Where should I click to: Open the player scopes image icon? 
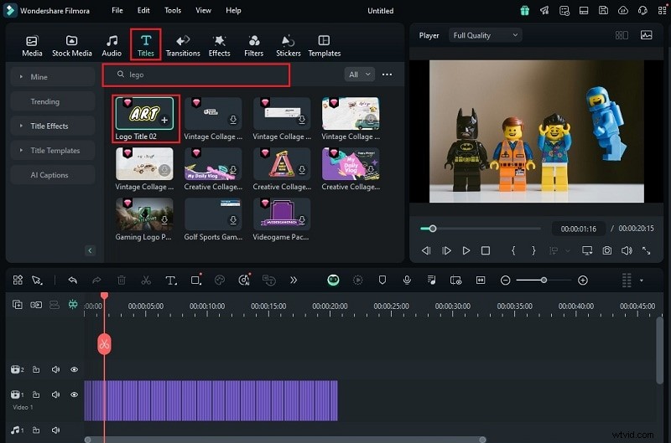point(646,35)
